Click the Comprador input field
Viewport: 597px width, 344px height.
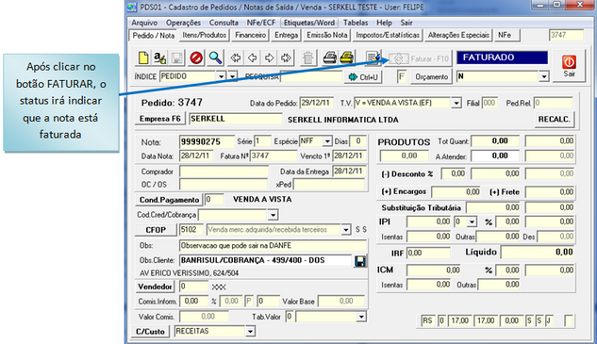pos(224,172)
